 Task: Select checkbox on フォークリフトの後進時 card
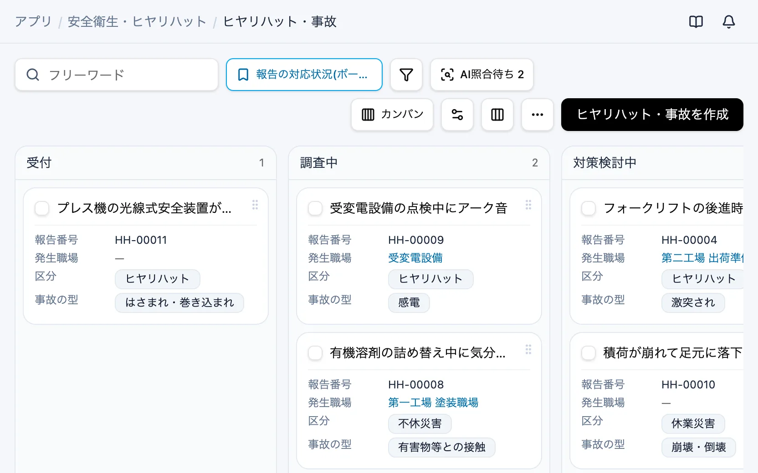pos(589,208)
